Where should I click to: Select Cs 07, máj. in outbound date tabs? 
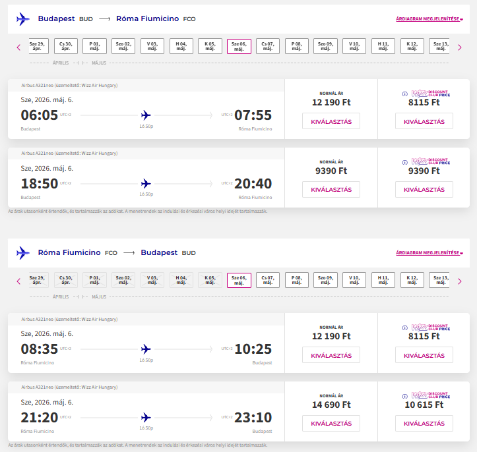point(267,46)
